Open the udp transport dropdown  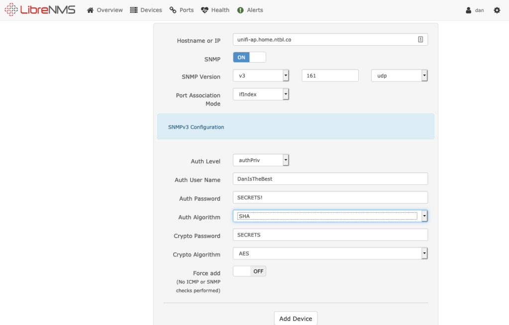coord(400,76)
